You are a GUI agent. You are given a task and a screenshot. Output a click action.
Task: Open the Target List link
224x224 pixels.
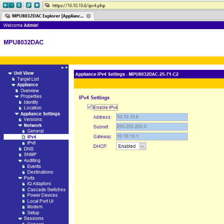pyautogui.click(x=28, y=79)
